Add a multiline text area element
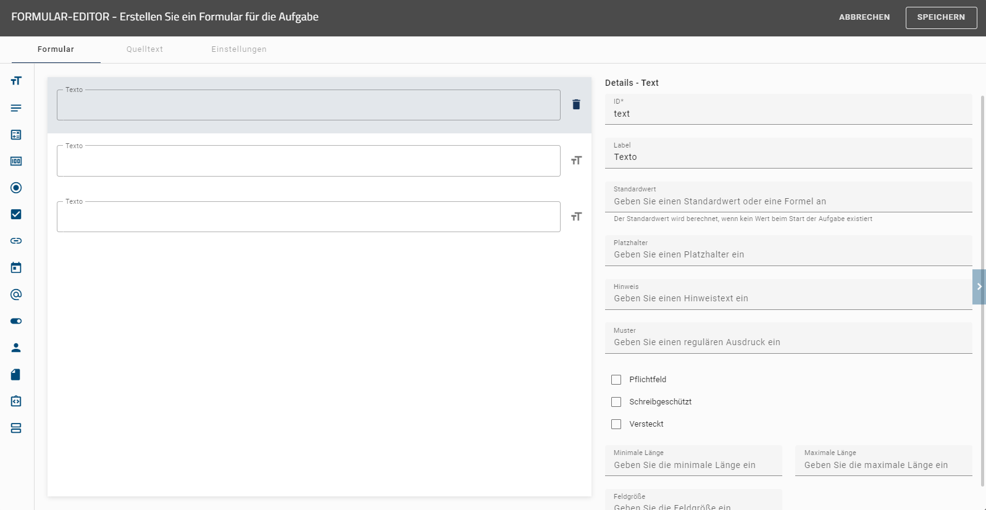This screenshot has width=986, height=510. (16, 108)
